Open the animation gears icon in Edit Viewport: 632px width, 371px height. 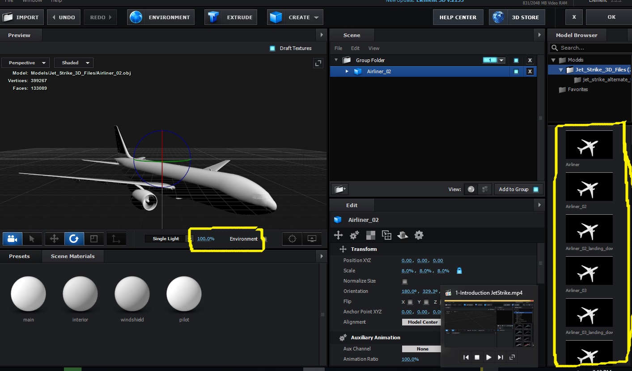pyautogui.click(x=354, y=235)
